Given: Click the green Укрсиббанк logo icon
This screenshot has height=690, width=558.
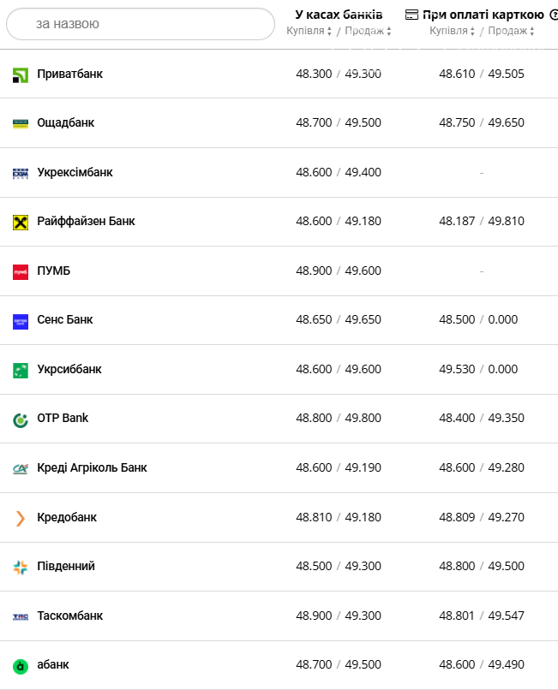Looking at the screenshot, I should pos(21,371).
